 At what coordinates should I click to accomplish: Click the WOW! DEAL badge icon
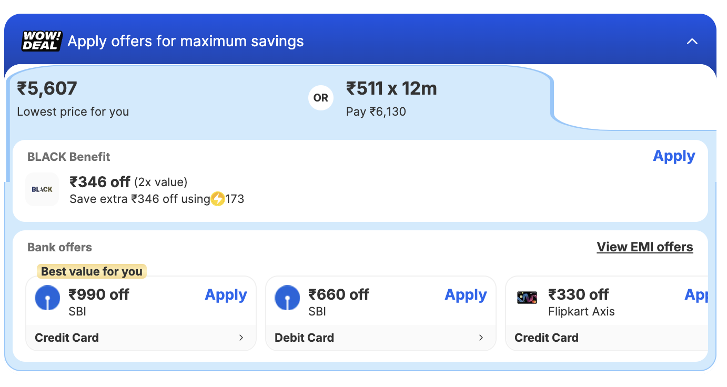click(x=42, y=41)
